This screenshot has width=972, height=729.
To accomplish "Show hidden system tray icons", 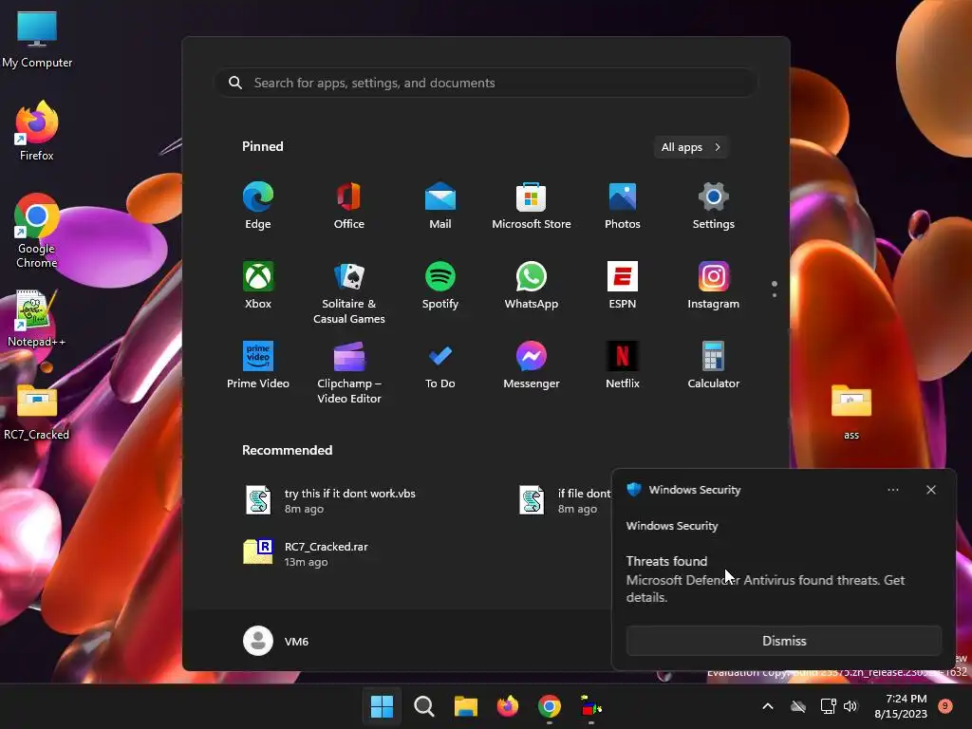I will point(767,706).
